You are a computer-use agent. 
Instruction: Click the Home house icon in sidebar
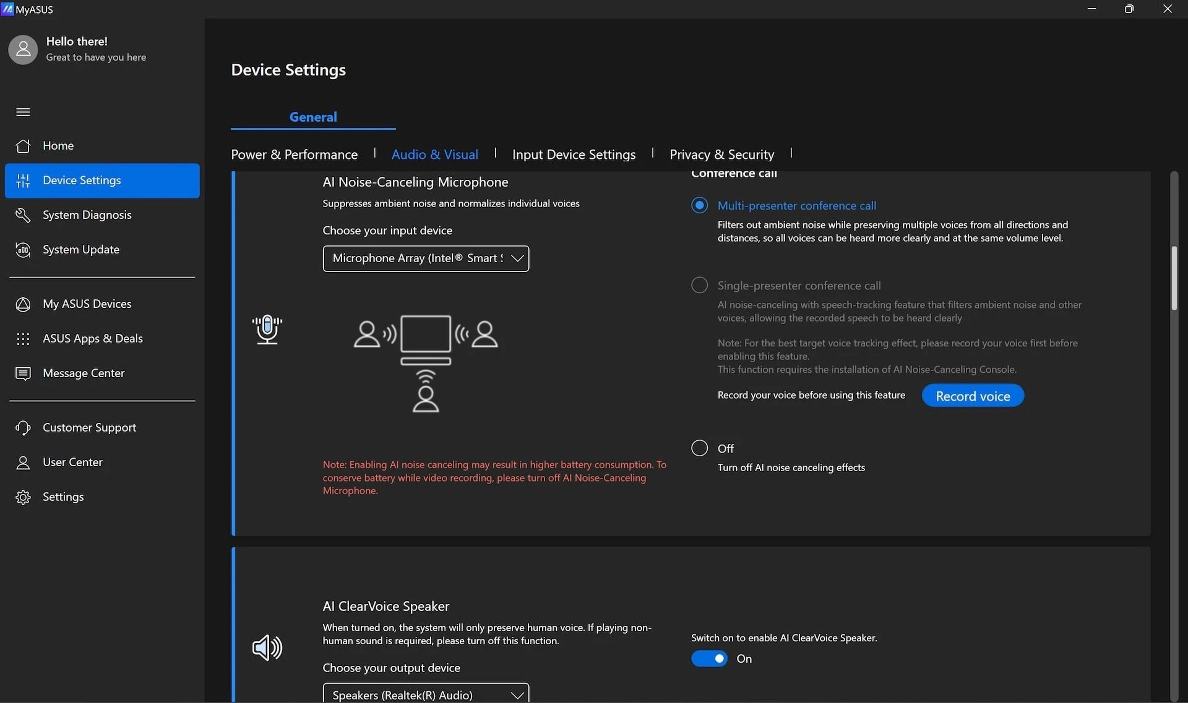point(23,146)
